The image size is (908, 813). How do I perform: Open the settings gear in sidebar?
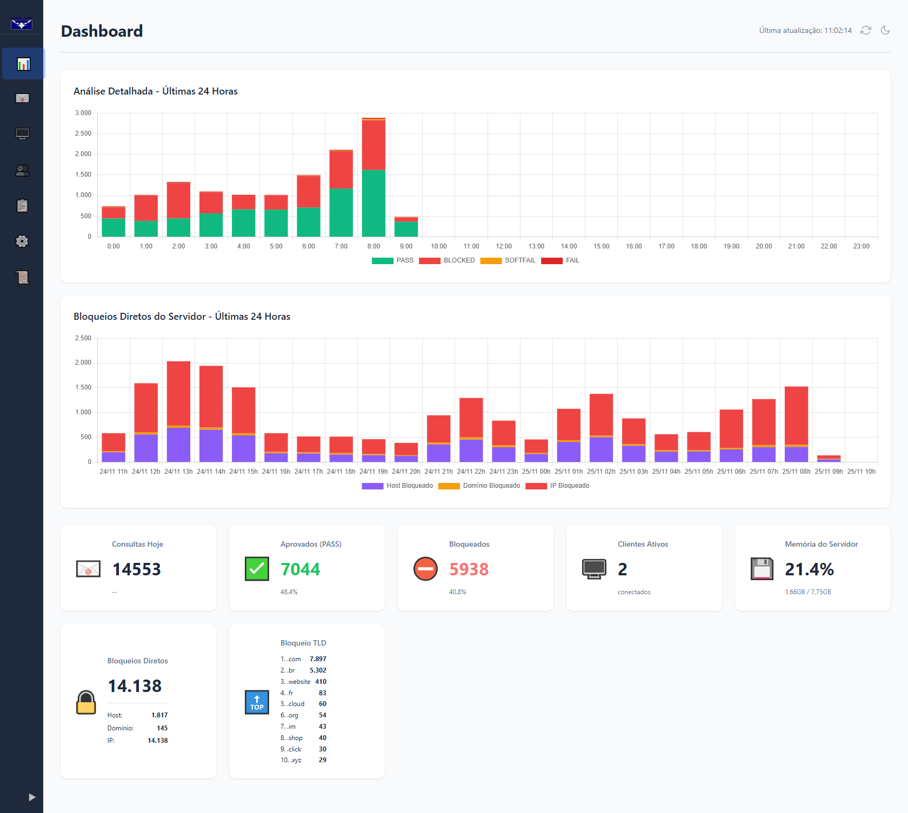(x=22, y=241)
